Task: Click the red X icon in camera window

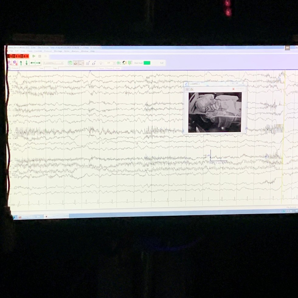Action: coord(233,89)
